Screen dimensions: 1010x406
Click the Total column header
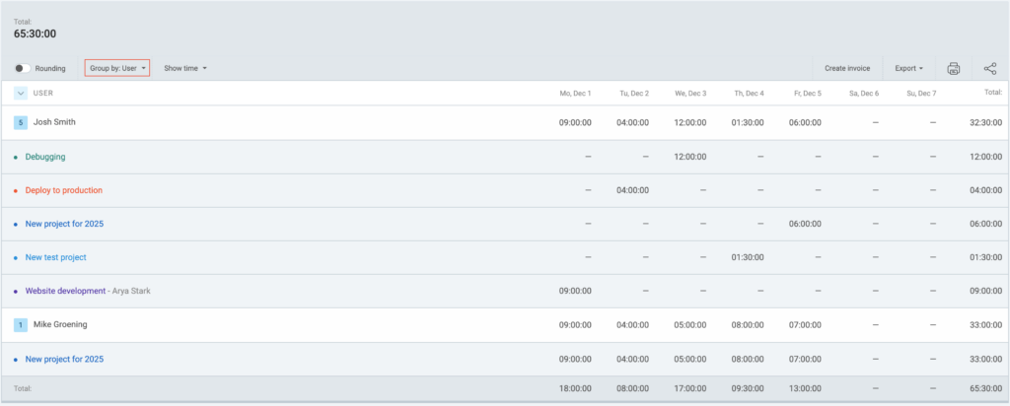click(x=991, y=93)
